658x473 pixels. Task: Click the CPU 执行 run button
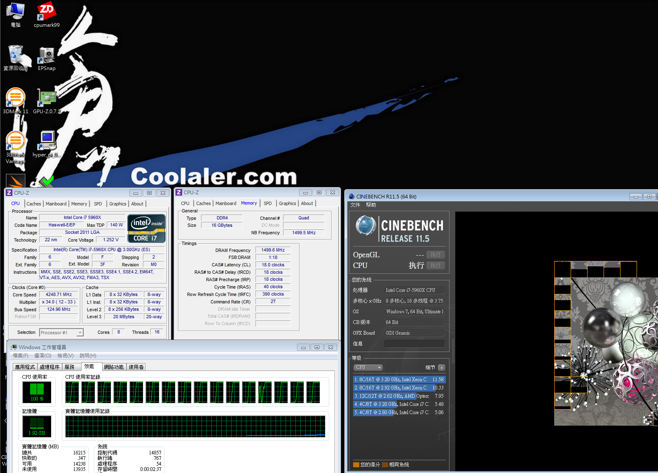coord(436,266)
